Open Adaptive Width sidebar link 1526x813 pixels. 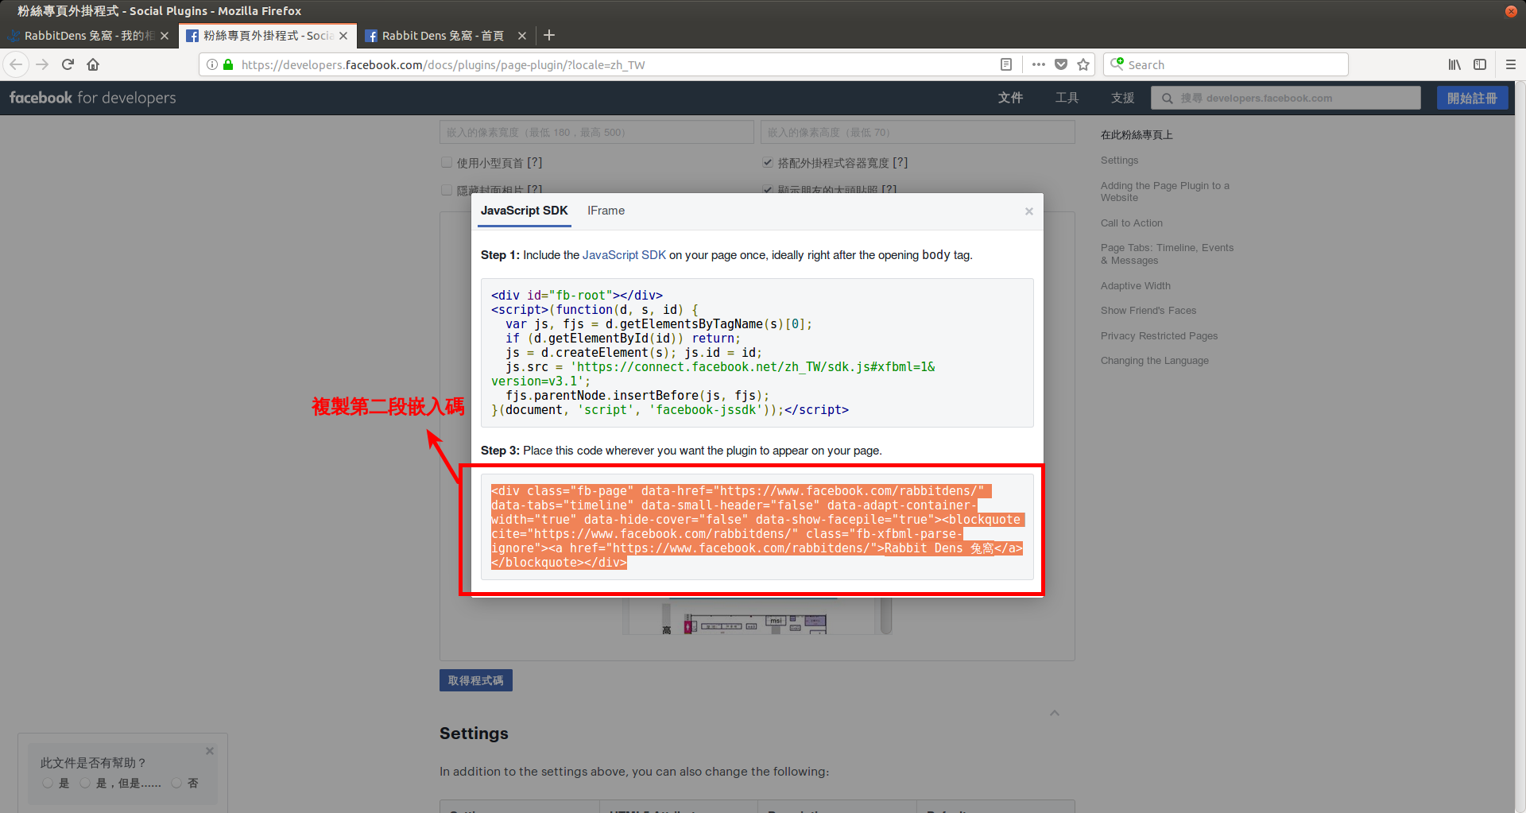pyautogui.click(x=1136, y=286)
